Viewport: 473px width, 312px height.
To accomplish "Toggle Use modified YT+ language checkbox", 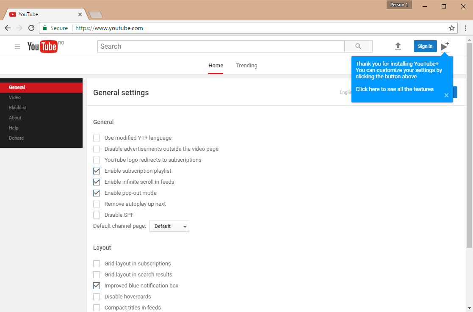I will pos(97,138).
